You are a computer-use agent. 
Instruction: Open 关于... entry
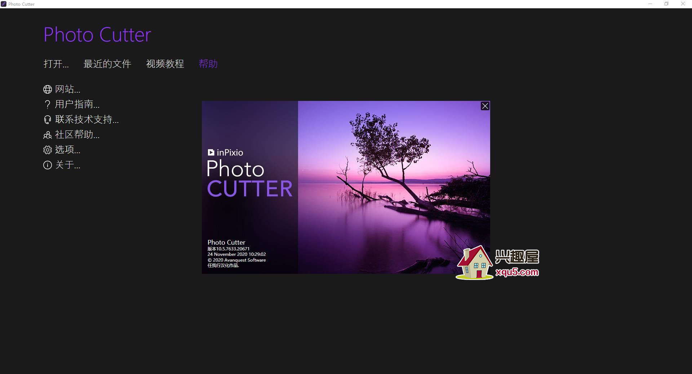(68, 165)
